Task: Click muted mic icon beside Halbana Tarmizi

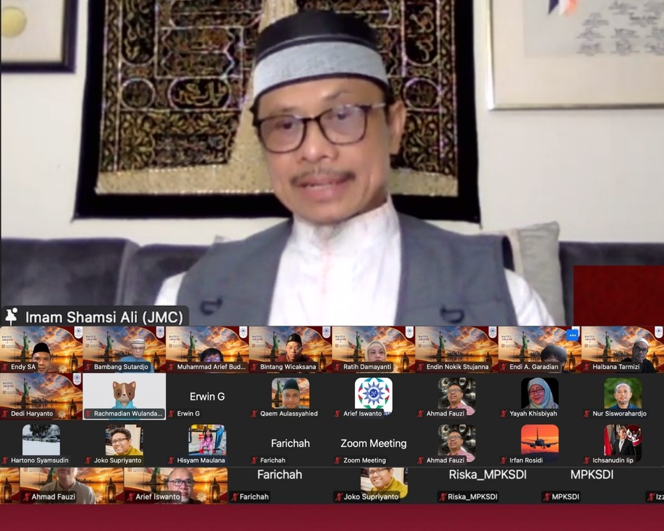Action: click(586, 367)
